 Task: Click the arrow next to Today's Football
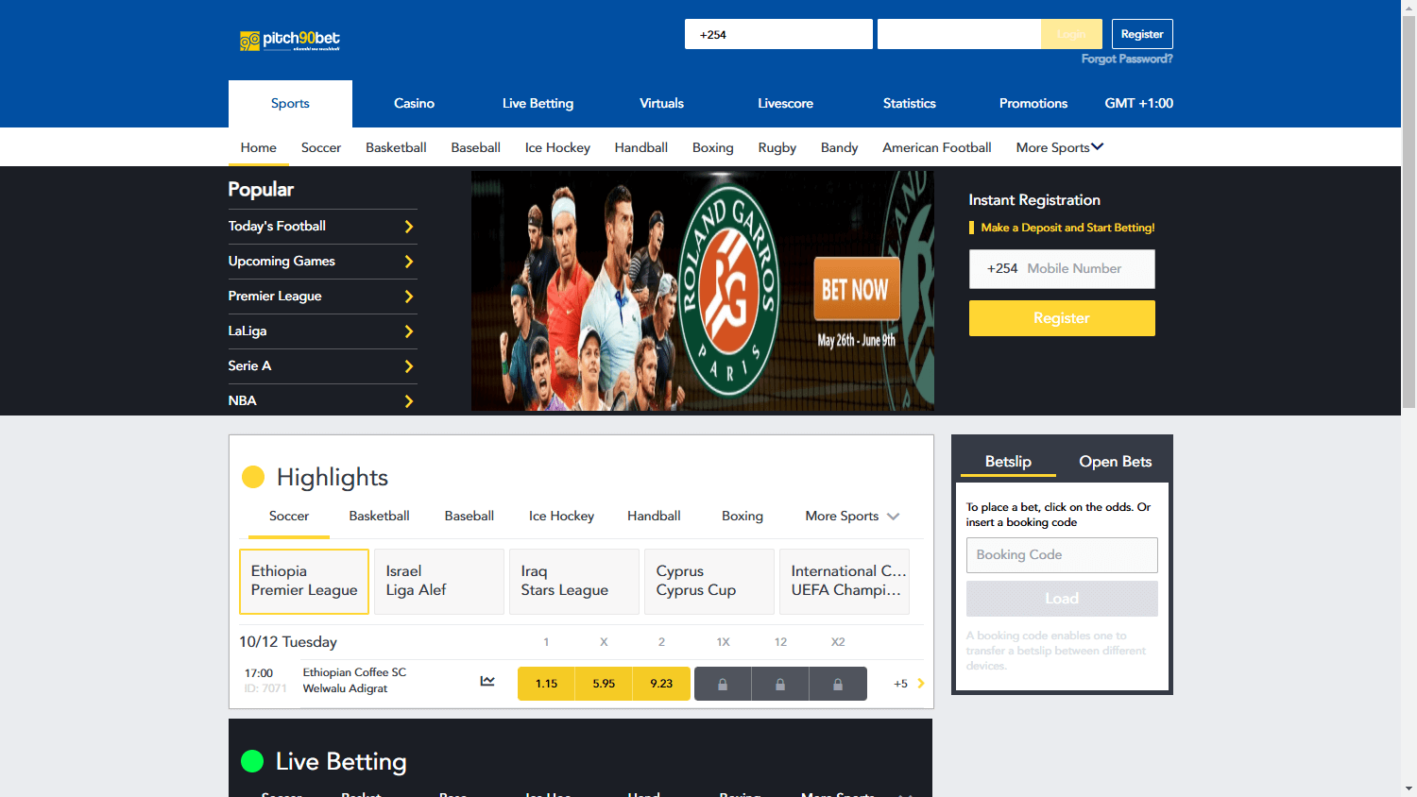click(409, 227)
